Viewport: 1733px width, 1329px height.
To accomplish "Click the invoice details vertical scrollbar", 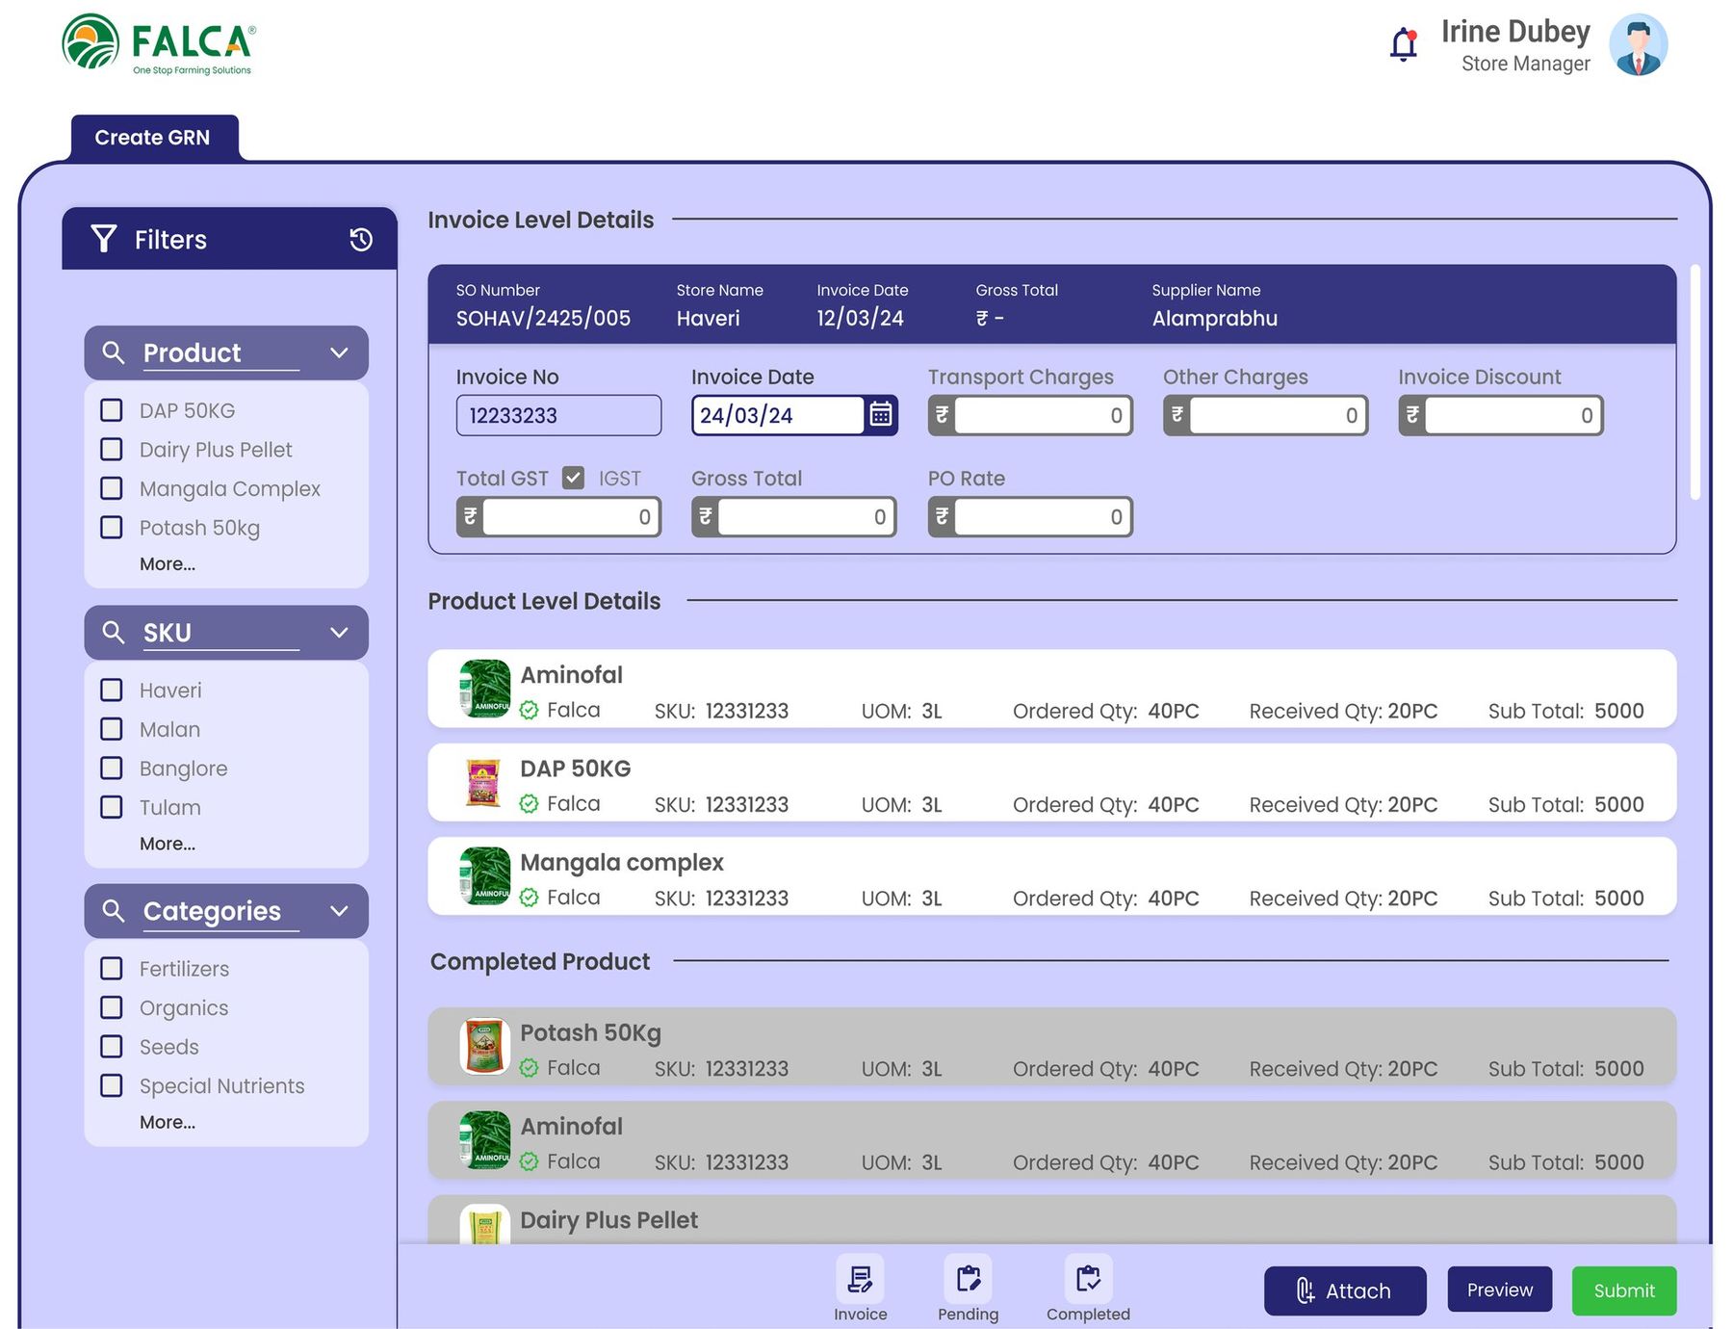I will tap(1695, 382).
